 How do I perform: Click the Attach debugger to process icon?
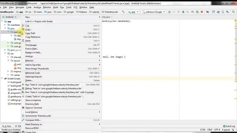point(197,12)
